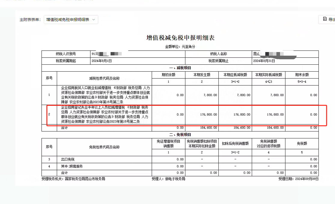Image resolution: width=335 pixels, height=204 pixels.
Task: Click the PDF file icon on 导出
Action: pyautogui.click(x=325, y=19)
